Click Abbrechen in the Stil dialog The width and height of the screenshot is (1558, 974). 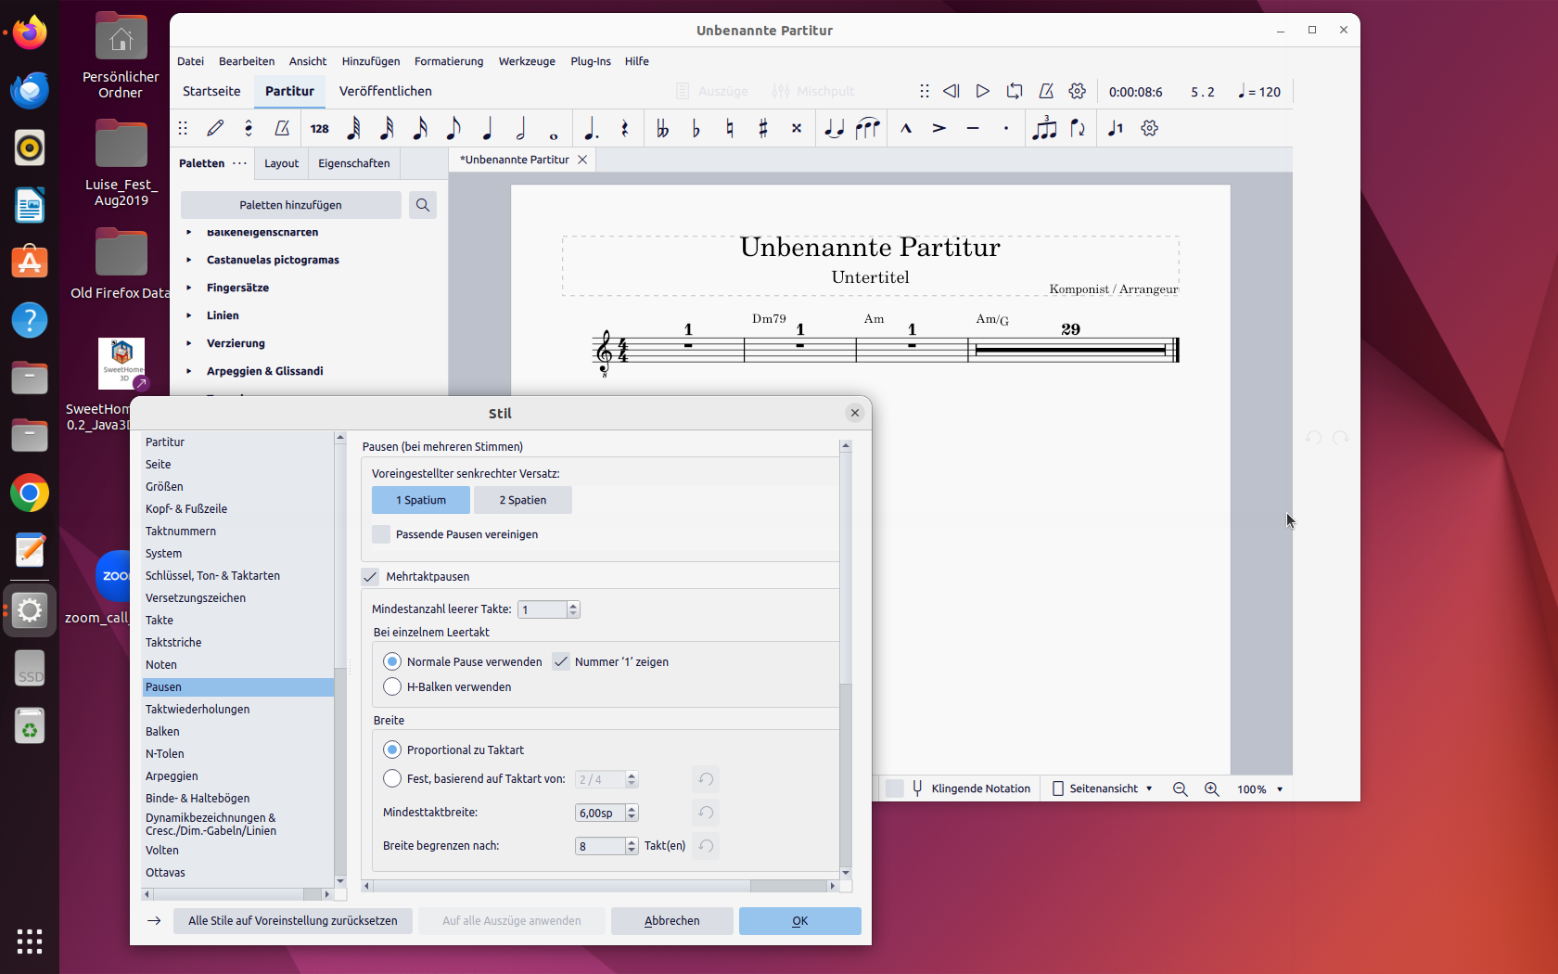pyautogui.click(x=672, y=921)
